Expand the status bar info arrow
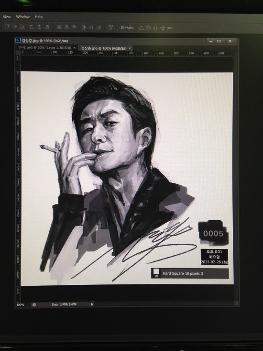This screenshot has width=263, height=351. pyautogui.click(x=92, y=304)
